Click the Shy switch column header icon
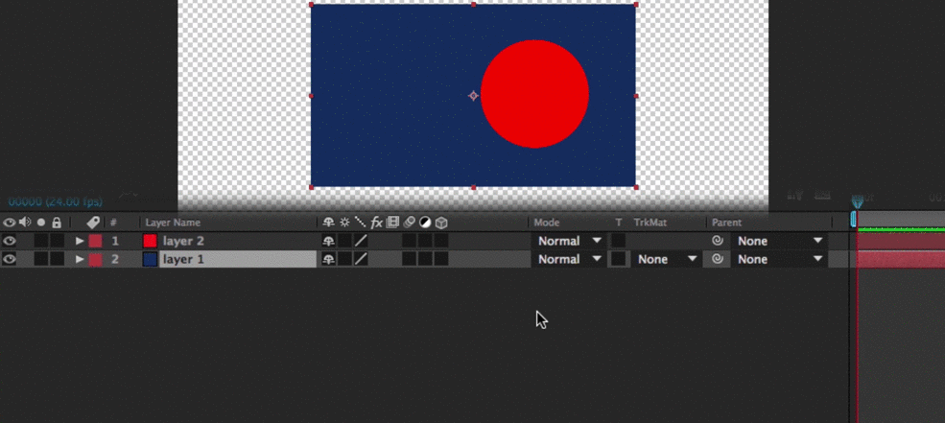The width and height of the screenshot is (945, 423). point(328,223)
